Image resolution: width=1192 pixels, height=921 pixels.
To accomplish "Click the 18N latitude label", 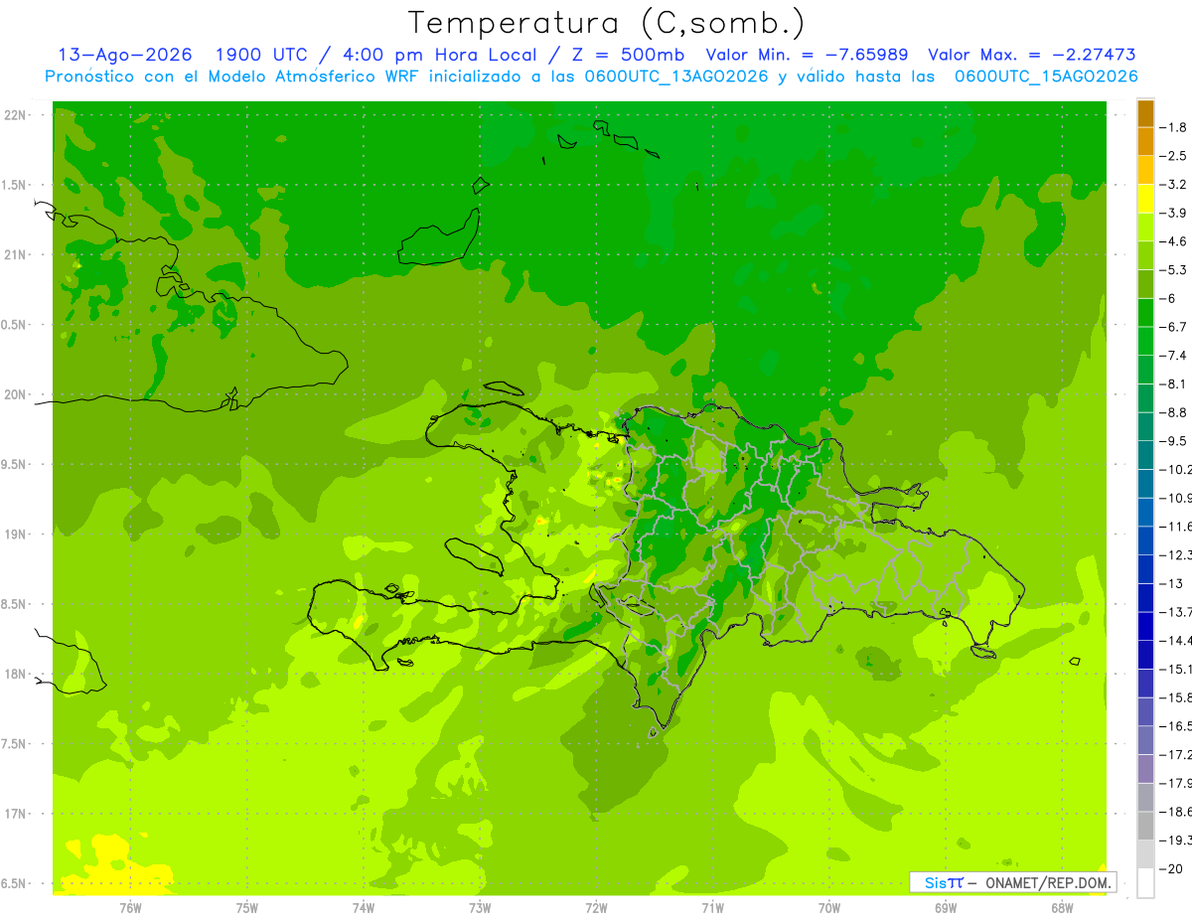I will (16, 674).
